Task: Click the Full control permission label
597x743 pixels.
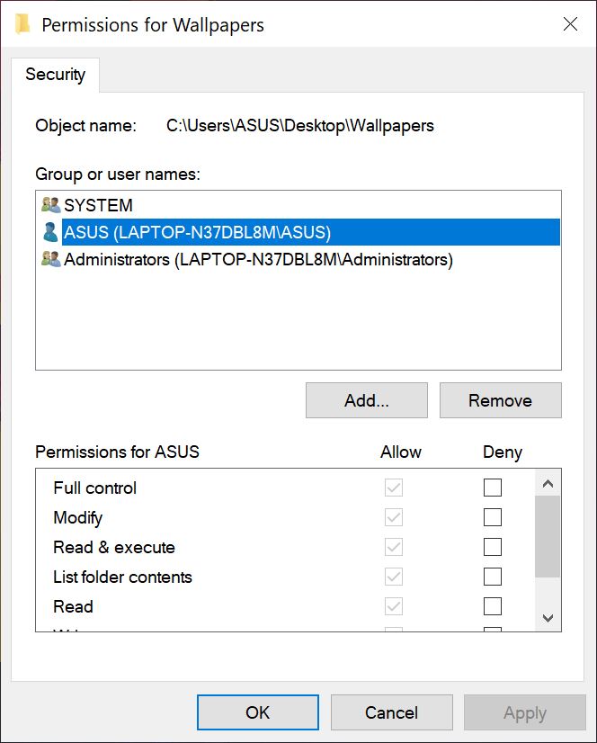Action: 94,488
